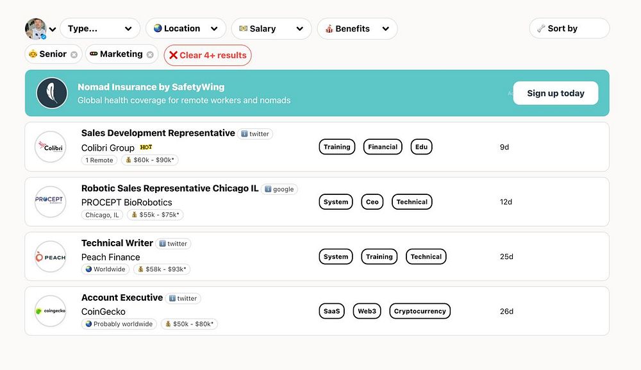Click the CoinGecko company logo
Image resolution: width=641 pixels, height=370 pixels.
pos(50,312)
